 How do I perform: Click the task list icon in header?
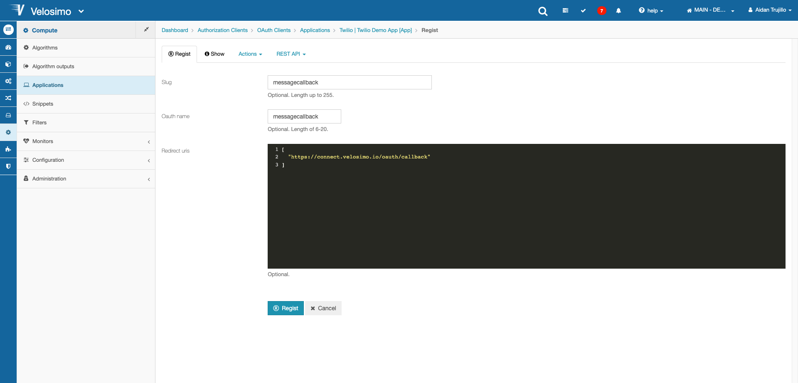pos(565,10)
